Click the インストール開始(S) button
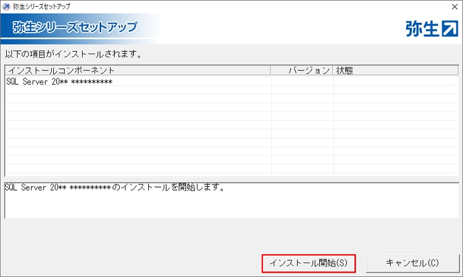This screenshot has height=277, width=463. (309, 263)
